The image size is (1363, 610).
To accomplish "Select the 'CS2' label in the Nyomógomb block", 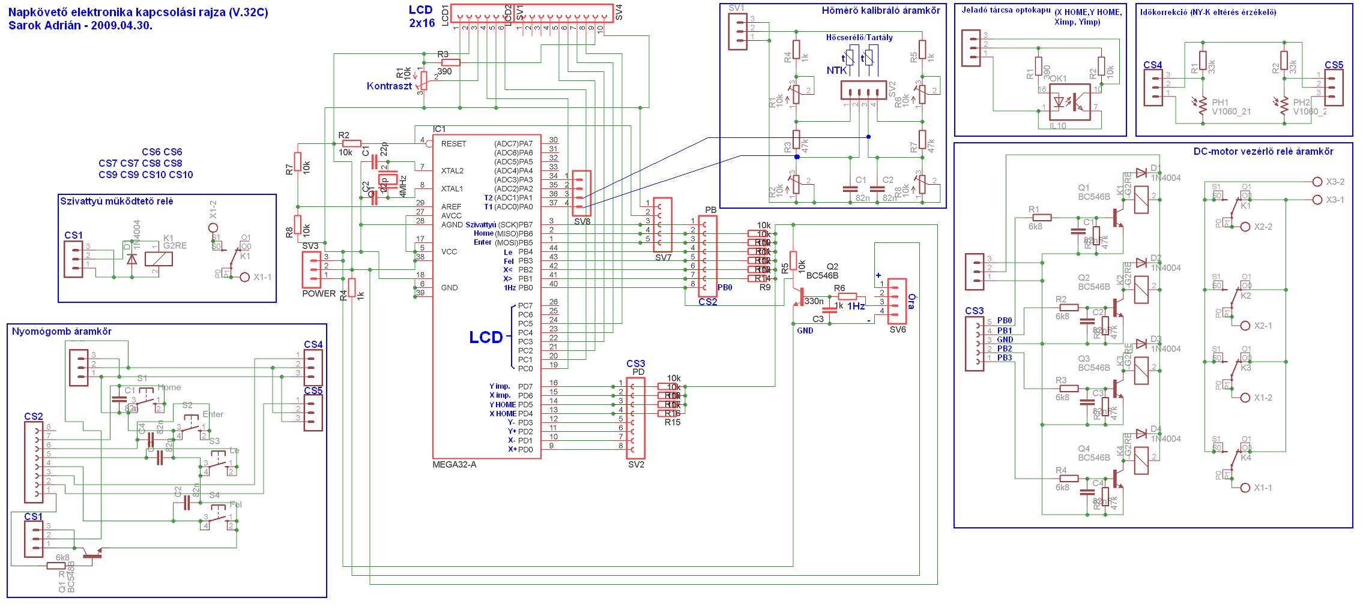I will [34, 416].
